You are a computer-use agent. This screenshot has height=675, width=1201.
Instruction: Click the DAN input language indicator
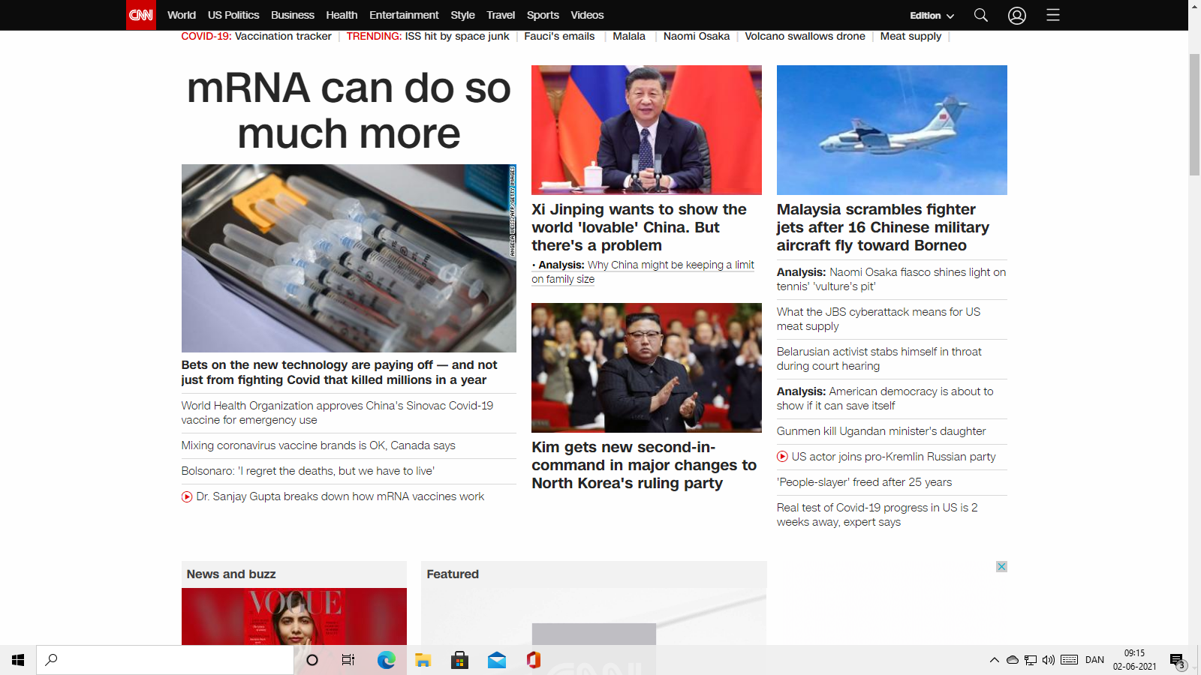coord(1094,660)
